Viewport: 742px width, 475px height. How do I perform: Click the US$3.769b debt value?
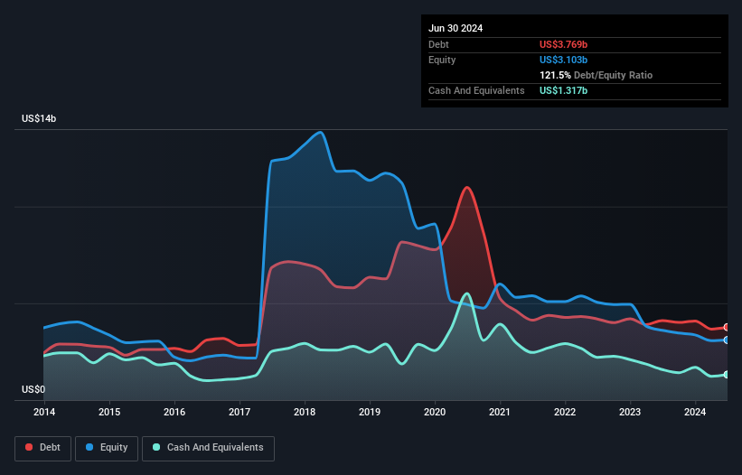point(563,44)
